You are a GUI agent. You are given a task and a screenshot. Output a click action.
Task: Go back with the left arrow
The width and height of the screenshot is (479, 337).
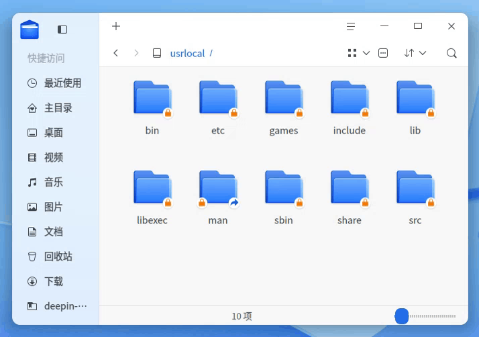pos(116,53)
